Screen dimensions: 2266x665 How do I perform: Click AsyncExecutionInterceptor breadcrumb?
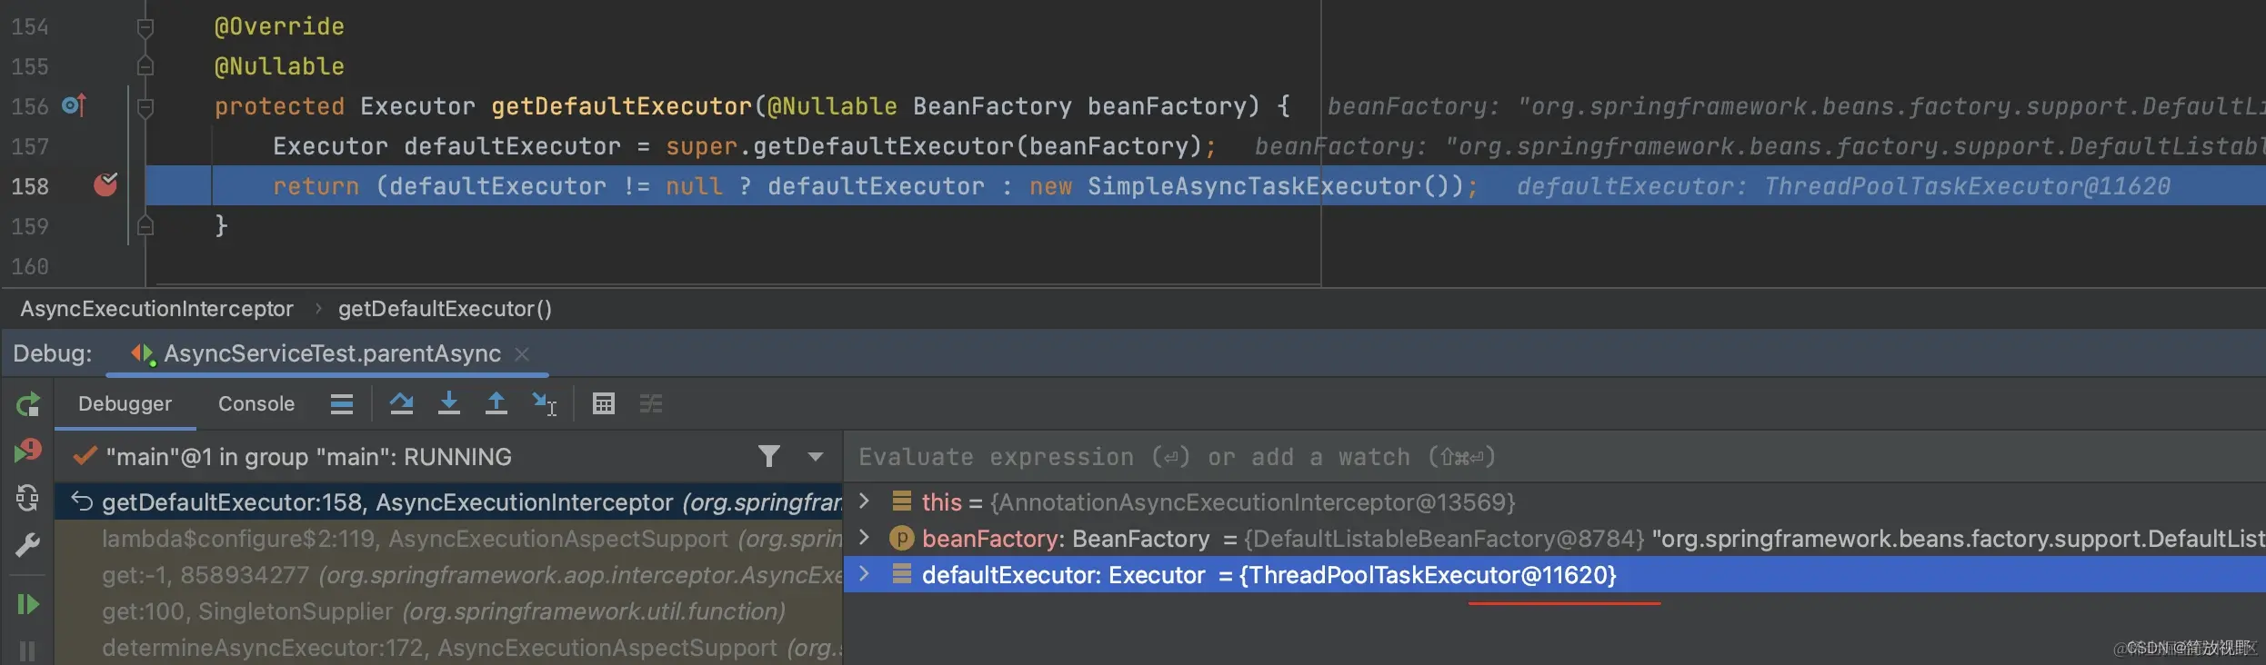[x=157, y=309]
